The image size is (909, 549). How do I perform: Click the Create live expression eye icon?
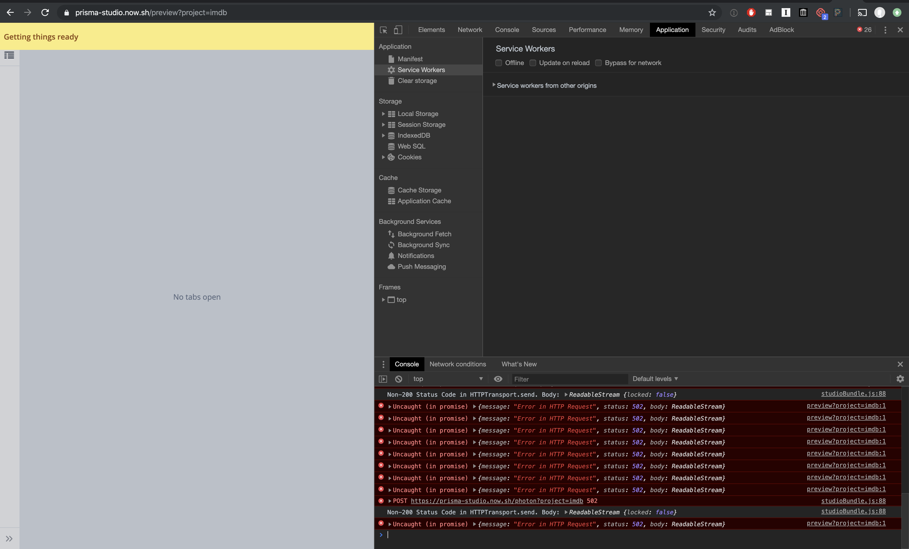[x=498, y=379]
